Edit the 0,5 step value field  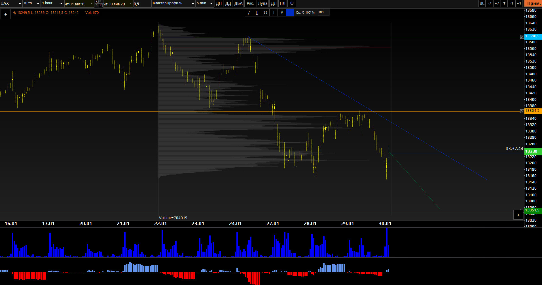(142, 4)
